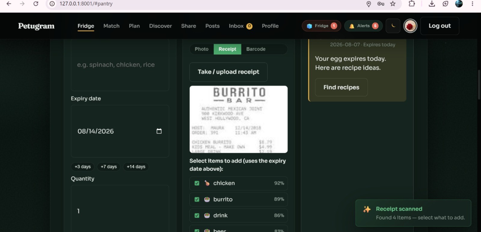The width and height of the screenshot is (481, 232).
Task: Open the Inbox with 0 messages
Action: [x=240, y=26]
